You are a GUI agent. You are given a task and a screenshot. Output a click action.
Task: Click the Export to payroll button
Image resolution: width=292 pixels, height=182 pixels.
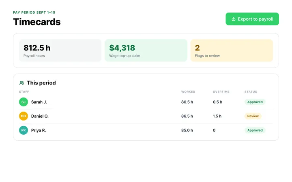pyautogui.click(x=252, y=19)
